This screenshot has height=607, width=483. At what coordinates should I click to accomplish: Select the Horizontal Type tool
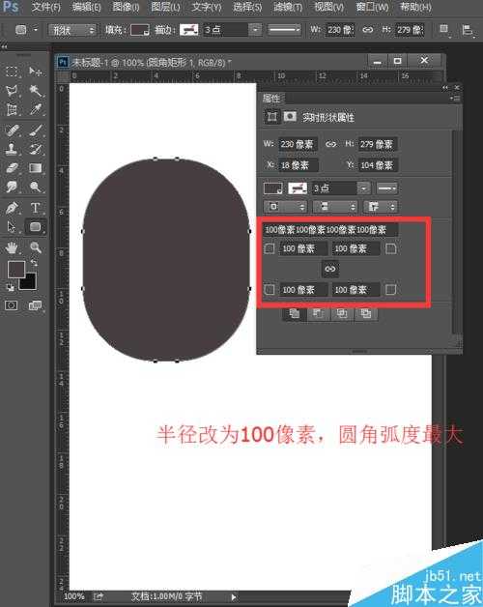click(36, 208)
